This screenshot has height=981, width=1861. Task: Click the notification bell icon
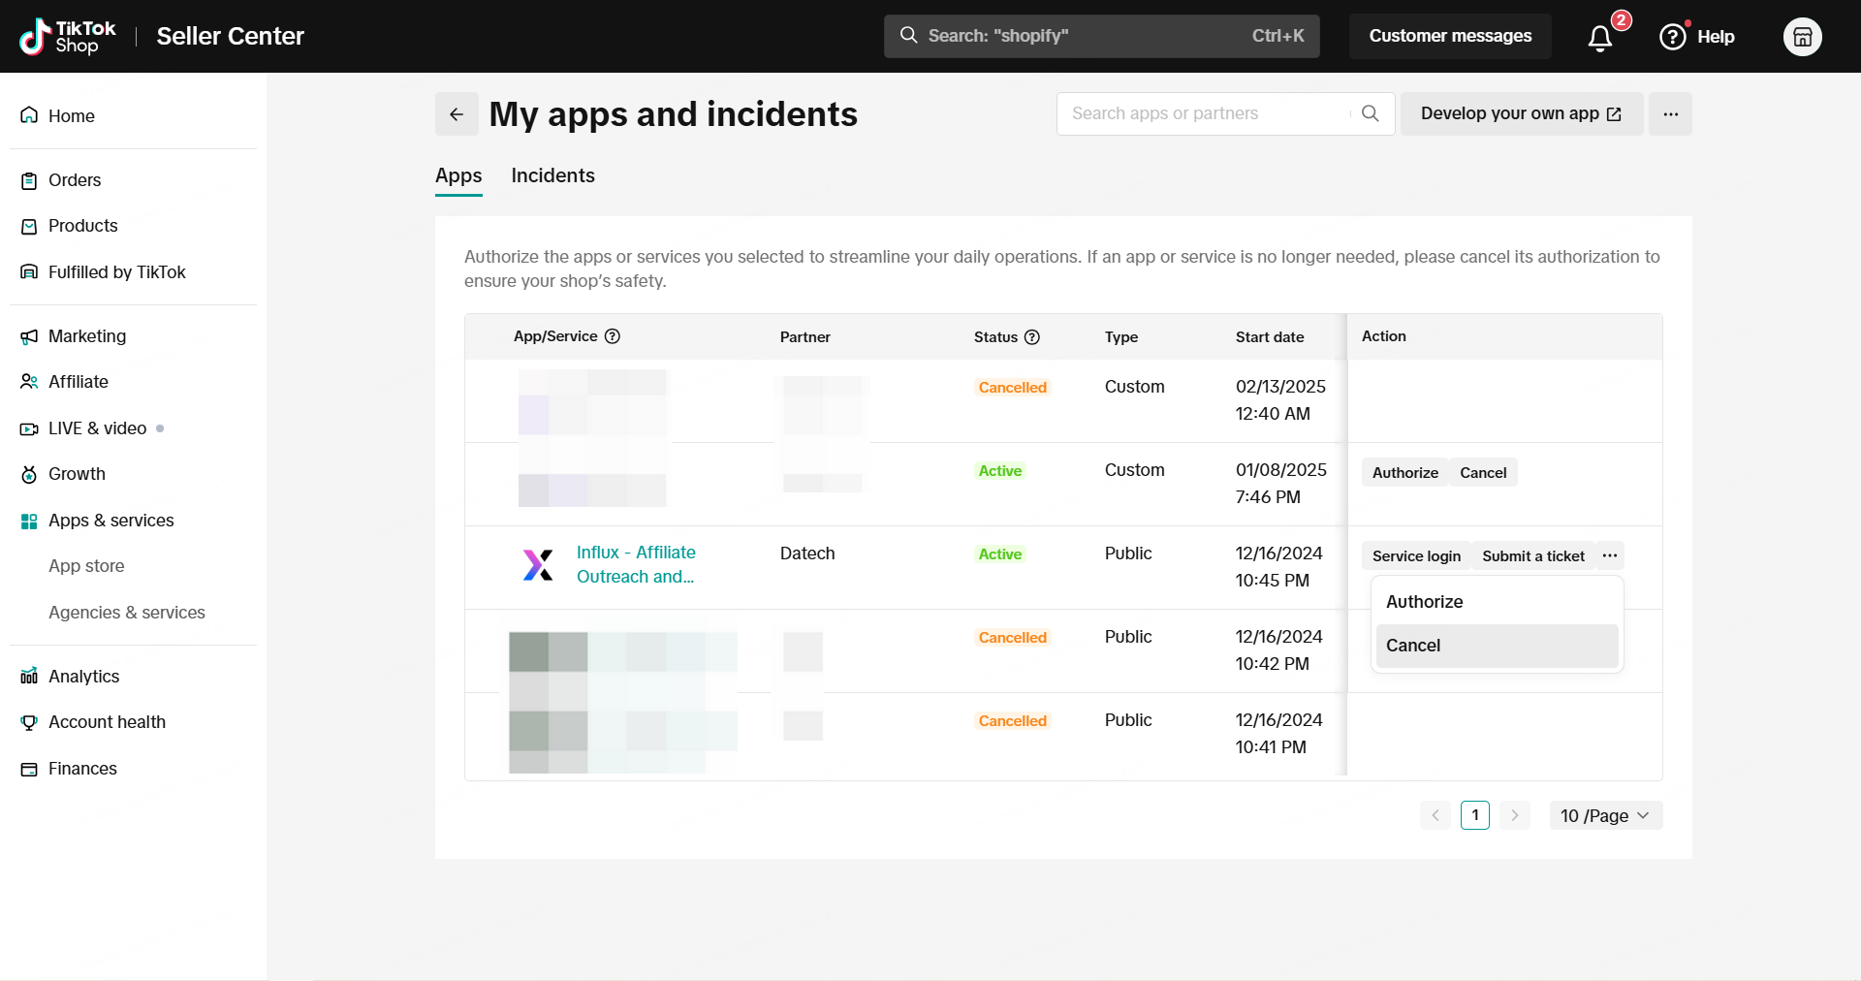pyautogui.click(x=1599, y=37)
